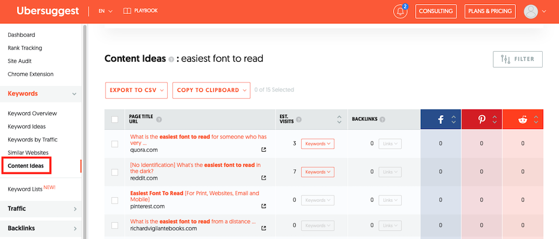This screenshot has width=559, height=239.
Task: Open the Plans & Pricing button
Action: tap(490, 11)
